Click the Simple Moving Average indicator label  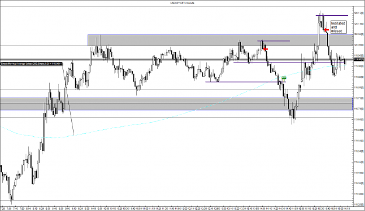(x=31, y=63)
